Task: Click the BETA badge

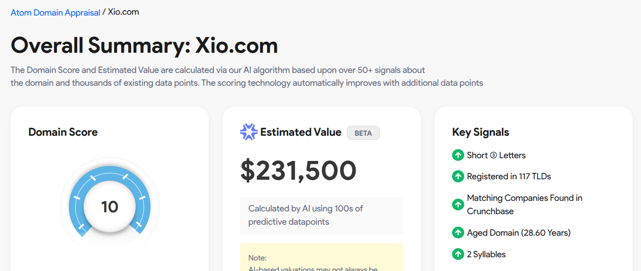Action: pos(363,133)
